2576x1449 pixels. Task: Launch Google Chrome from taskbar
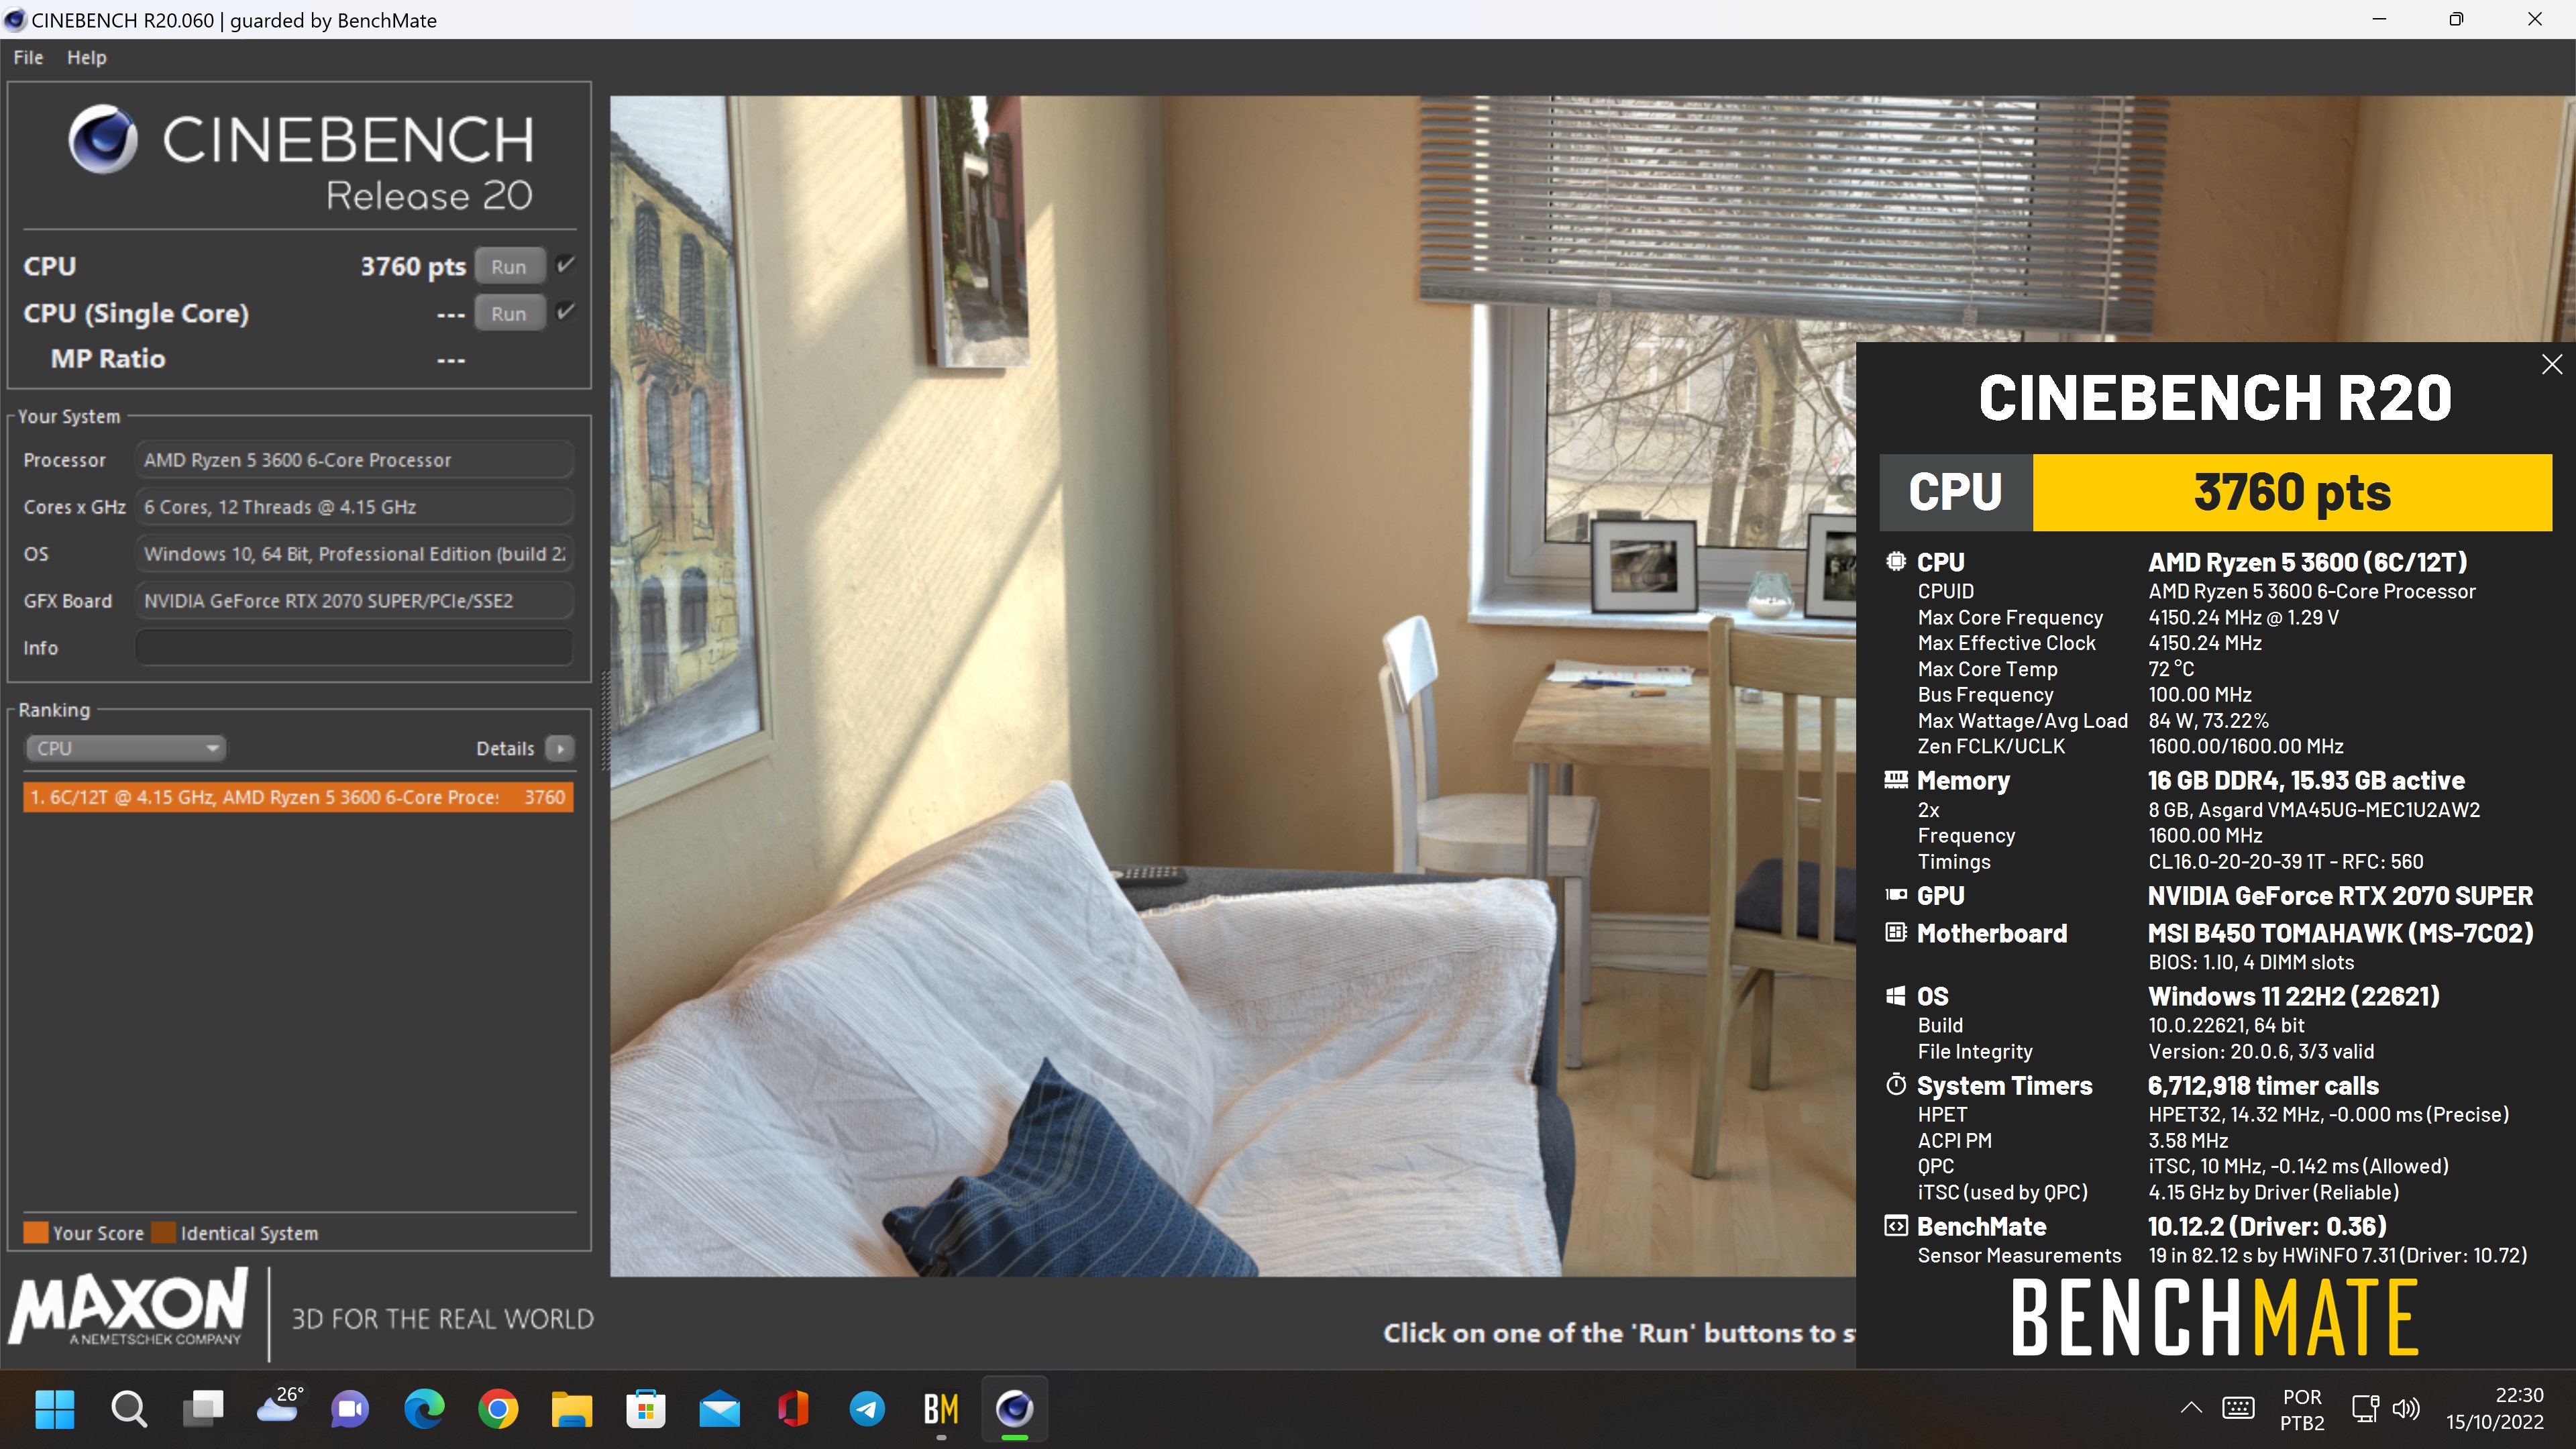pyautogui.click(x=498, y=1409)
